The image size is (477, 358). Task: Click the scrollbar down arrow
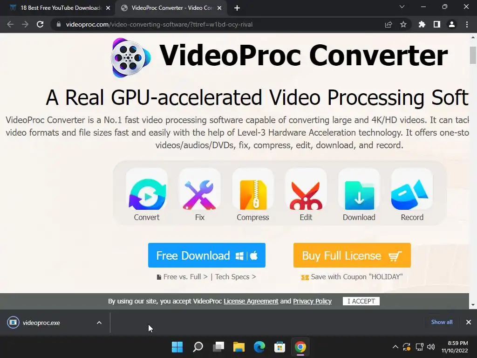pos(473,305)
